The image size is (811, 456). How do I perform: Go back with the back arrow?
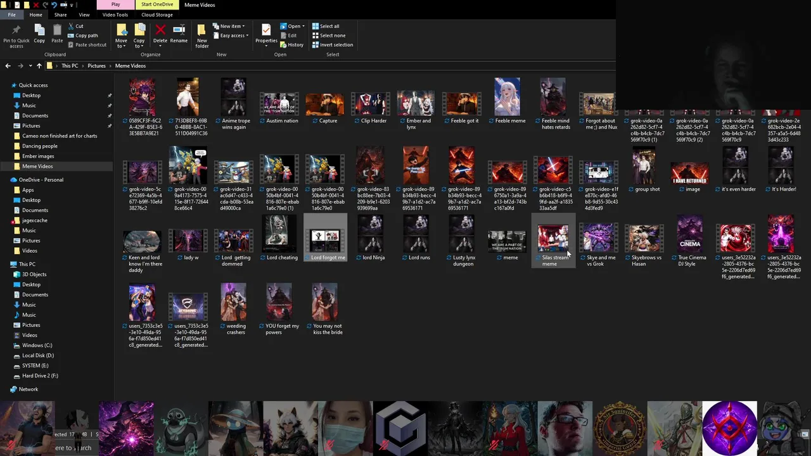[8, 66]
